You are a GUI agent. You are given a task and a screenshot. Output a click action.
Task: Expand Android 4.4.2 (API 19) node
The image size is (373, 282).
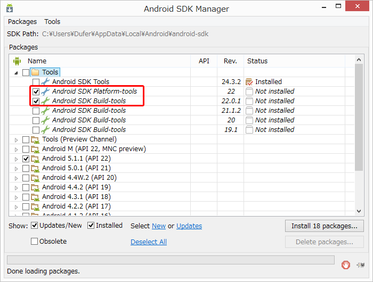coord(16,188)
